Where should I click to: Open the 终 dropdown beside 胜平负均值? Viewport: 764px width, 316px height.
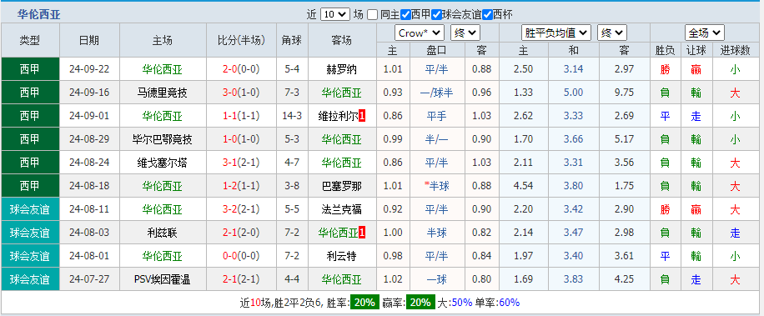pyautogui.click(x=612, y=33)
